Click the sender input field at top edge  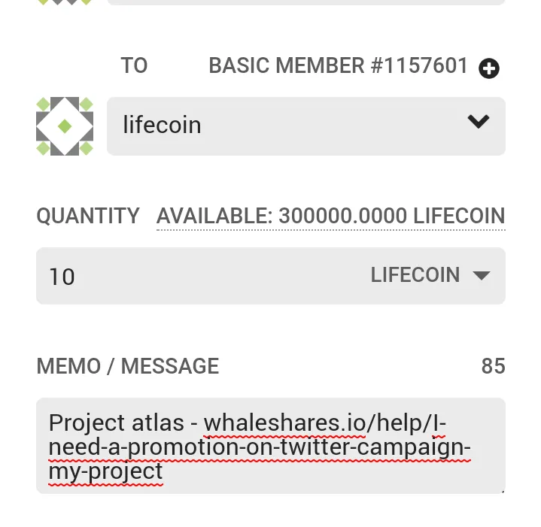click(x=306, y=2)
